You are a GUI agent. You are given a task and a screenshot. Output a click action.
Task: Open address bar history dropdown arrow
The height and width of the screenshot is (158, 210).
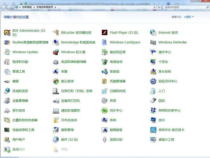155,7
